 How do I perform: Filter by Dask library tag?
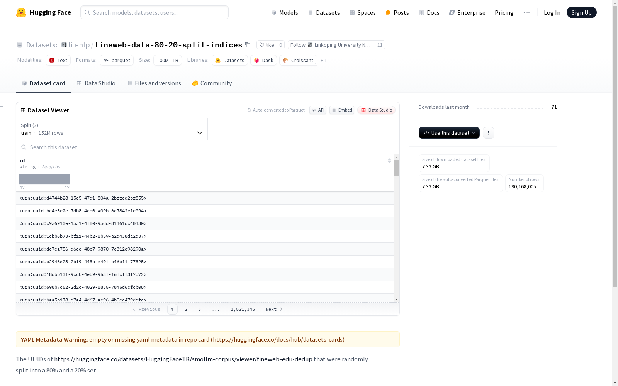pos(264,60)
